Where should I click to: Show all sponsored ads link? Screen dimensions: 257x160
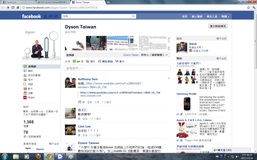point(221,58)
